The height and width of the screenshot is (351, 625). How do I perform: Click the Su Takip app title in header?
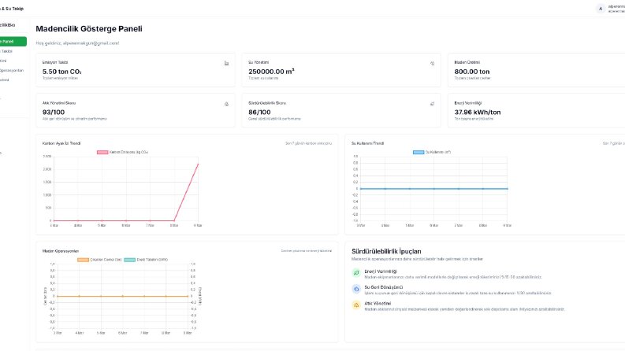[12, 9]
